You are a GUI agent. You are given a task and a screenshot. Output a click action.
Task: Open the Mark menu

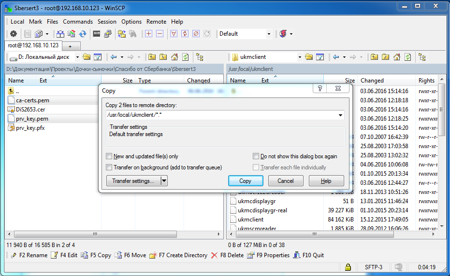[36, 22]
